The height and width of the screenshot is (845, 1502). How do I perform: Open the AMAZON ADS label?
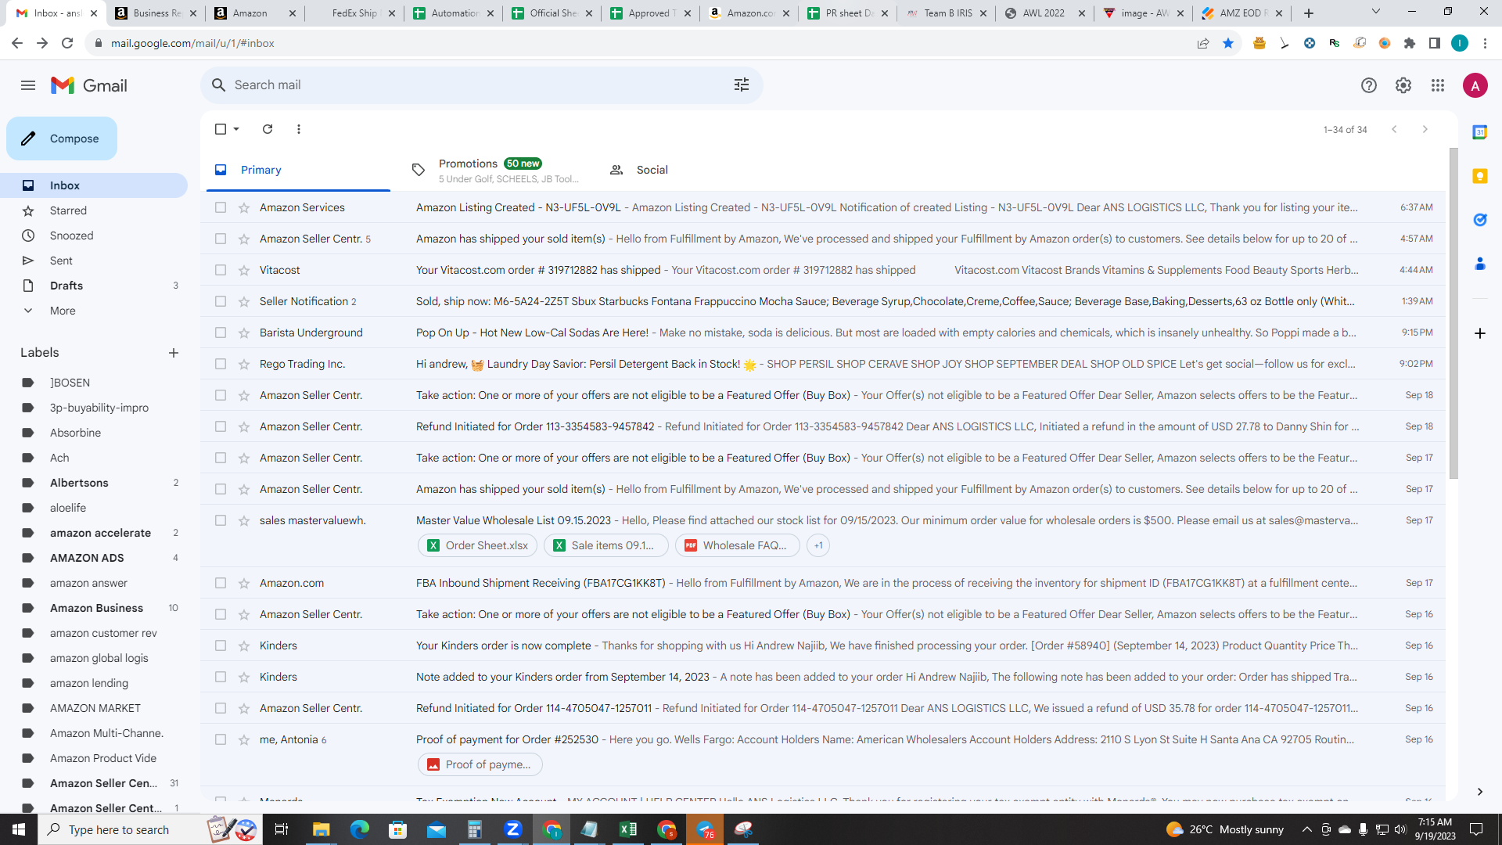coord(87,558)
